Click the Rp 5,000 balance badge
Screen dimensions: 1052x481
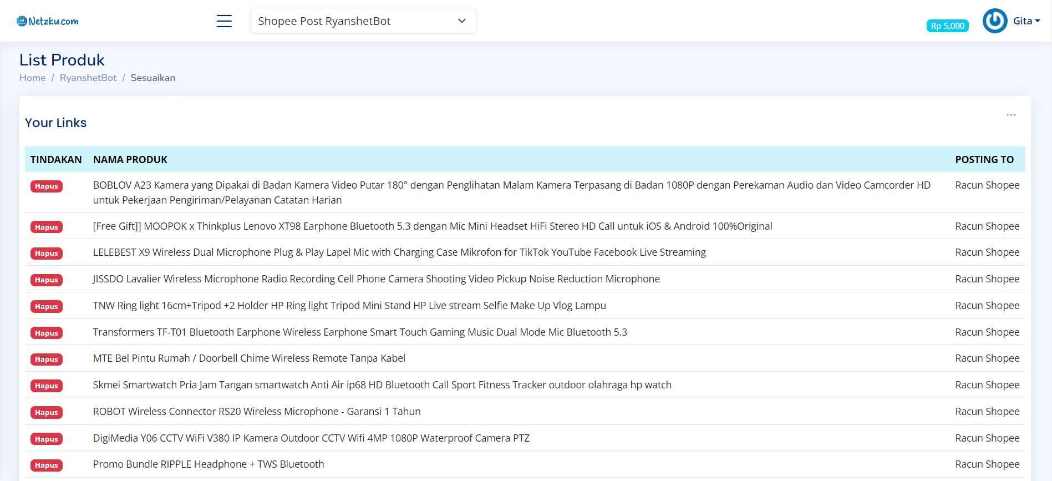pyautogui.click(x=947, y=26)
